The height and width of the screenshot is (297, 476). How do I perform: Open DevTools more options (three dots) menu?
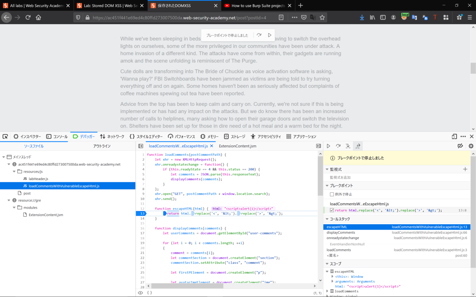point(463,137)
